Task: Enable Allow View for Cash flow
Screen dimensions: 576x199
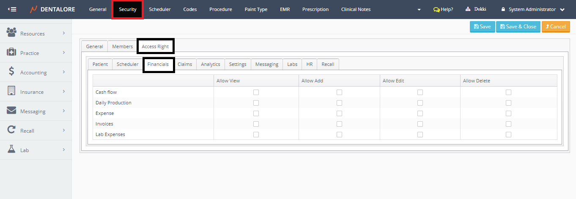Action: (x=256, y=92)
